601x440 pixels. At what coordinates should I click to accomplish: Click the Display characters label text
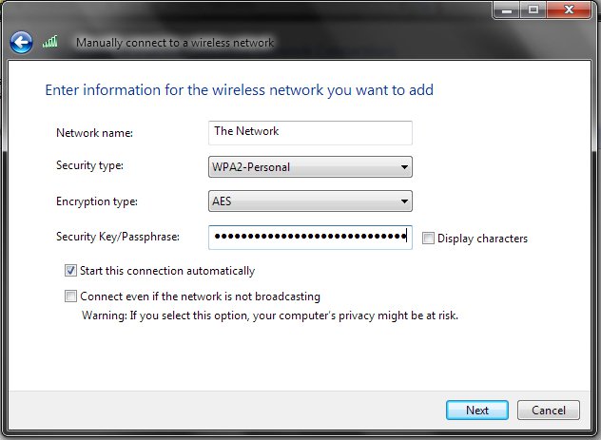482,239
